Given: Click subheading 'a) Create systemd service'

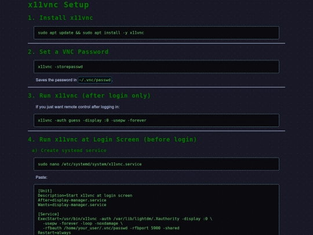Looking at the screenshot, I should [x=69, y=150].
